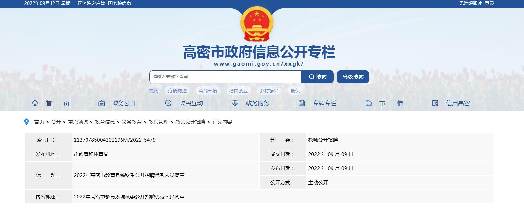Go to 教师管理 in the breadcrumb

[158, 122]
